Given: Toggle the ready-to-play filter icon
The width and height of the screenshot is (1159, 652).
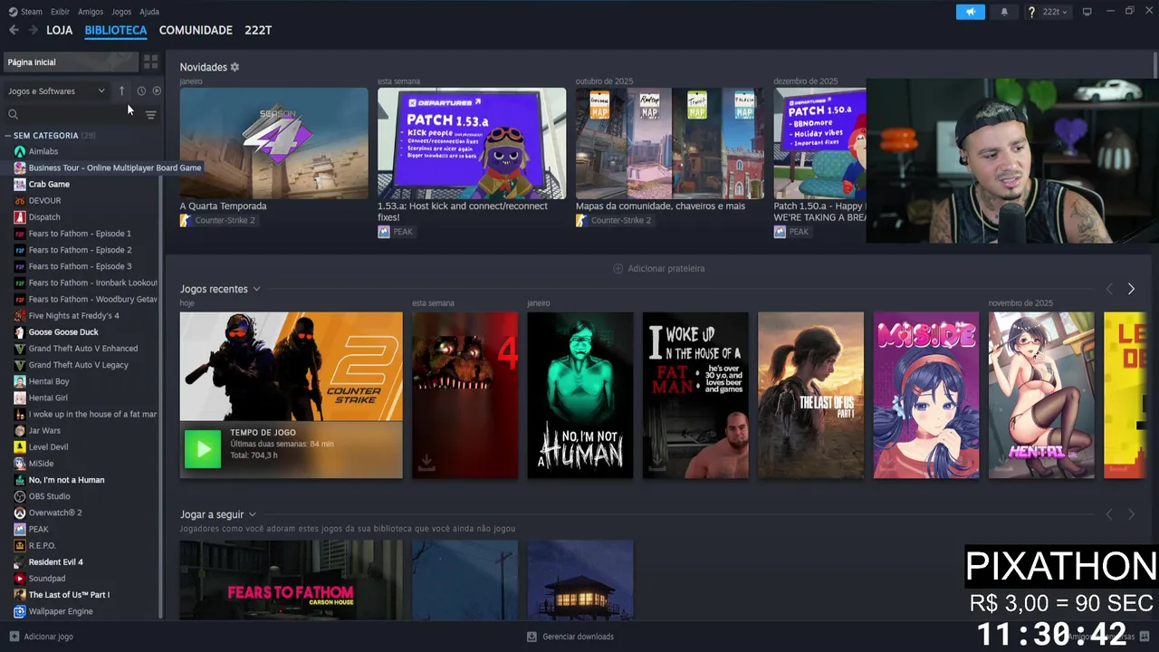Looking at the screenshot, I should [157, 91].
